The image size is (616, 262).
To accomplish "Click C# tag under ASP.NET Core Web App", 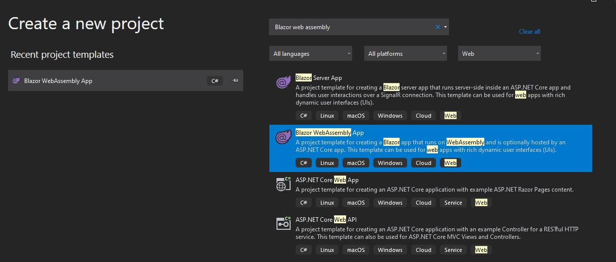I will coord(303,203).
